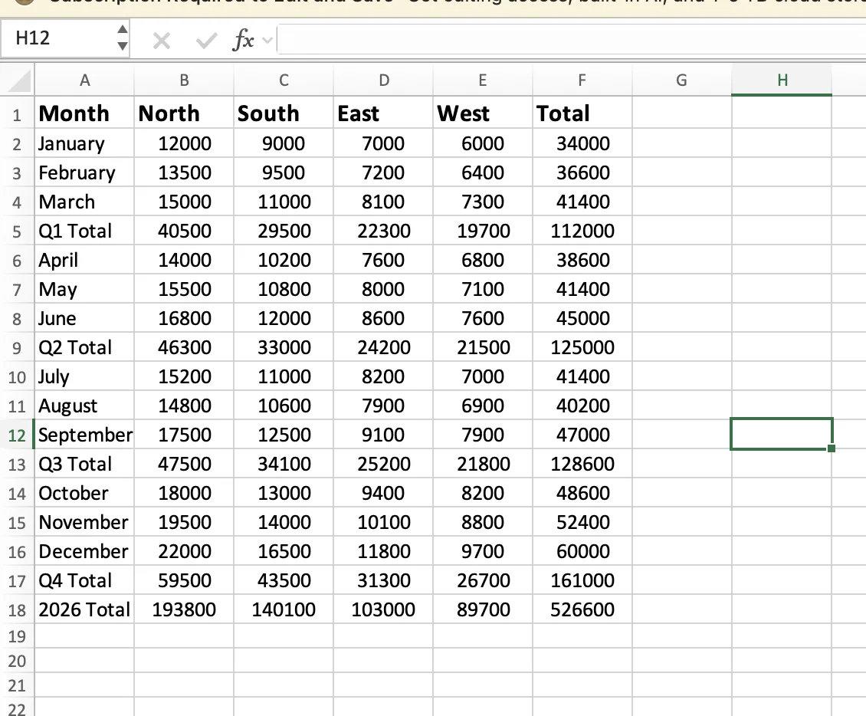Click into the formula bar field
Screen dimensions: 866x716
click(x=571, y=40)
